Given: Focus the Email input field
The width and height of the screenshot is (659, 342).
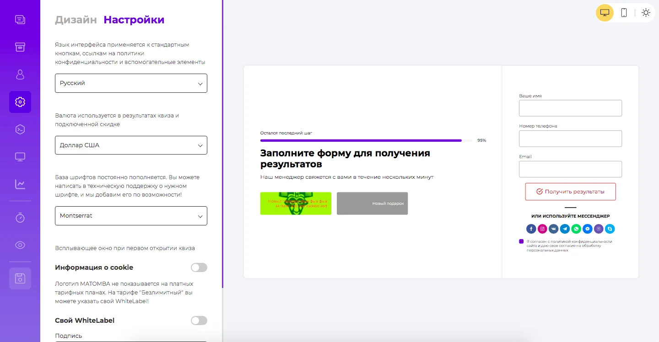Looking at the screenshot, I should pos(570,169).
